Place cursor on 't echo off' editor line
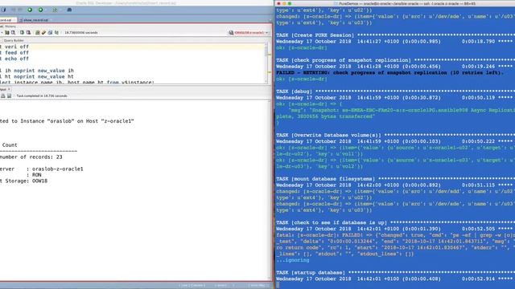This screenshot has height=289, width=515. (x=14, y=59)
